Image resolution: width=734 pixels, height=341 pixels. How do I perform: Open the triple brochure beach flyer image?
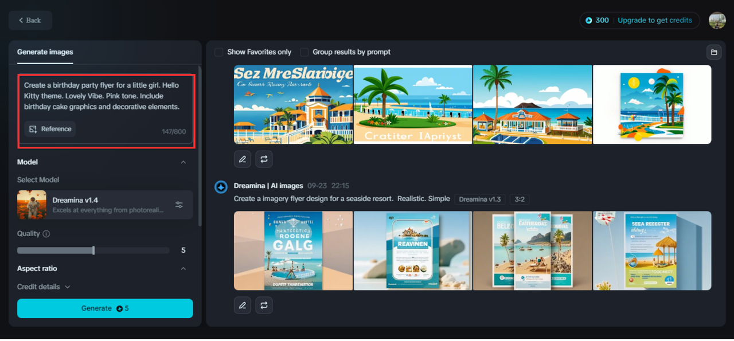click(x=533, y=250)
